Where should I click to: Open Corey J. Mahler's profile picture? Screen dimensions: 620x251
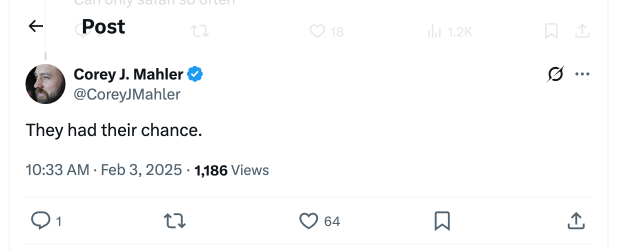click(45, 84)
